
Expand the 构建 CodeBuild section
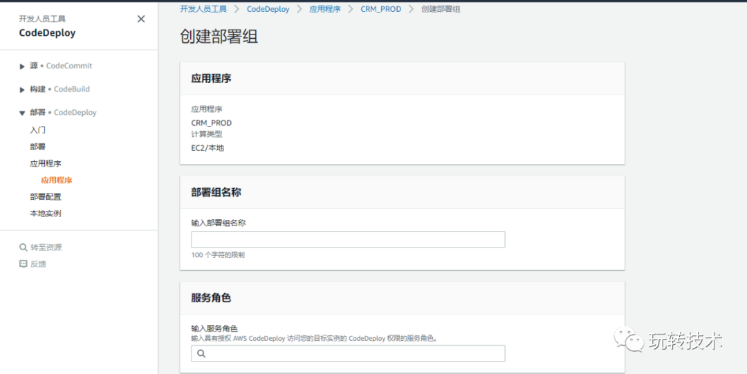click(x=22, y=90)
